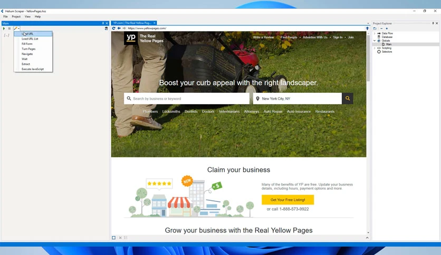
Task: Choose Execute JavaScript from the wizard menu
Action: (x=33, y=69)
